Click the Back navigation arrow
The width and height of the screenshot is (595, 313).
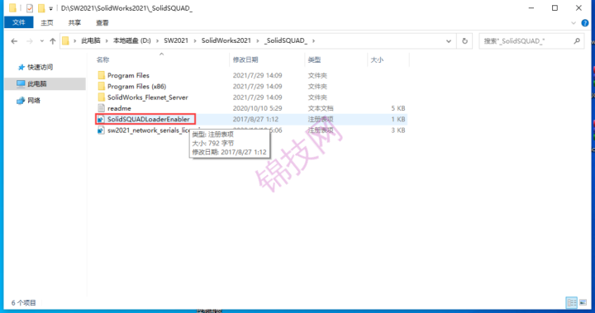[14, 41]
